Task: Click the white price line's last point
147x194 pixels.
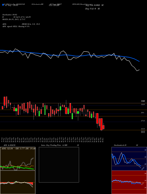Action: tap(139, 70)
